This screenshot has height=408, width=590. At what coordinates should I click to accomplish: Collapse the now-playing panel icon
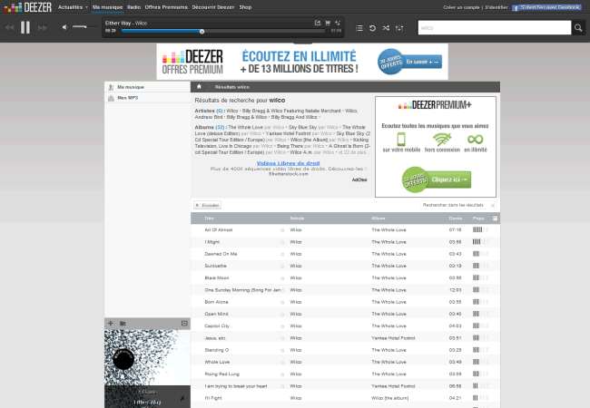pos(184,323)
